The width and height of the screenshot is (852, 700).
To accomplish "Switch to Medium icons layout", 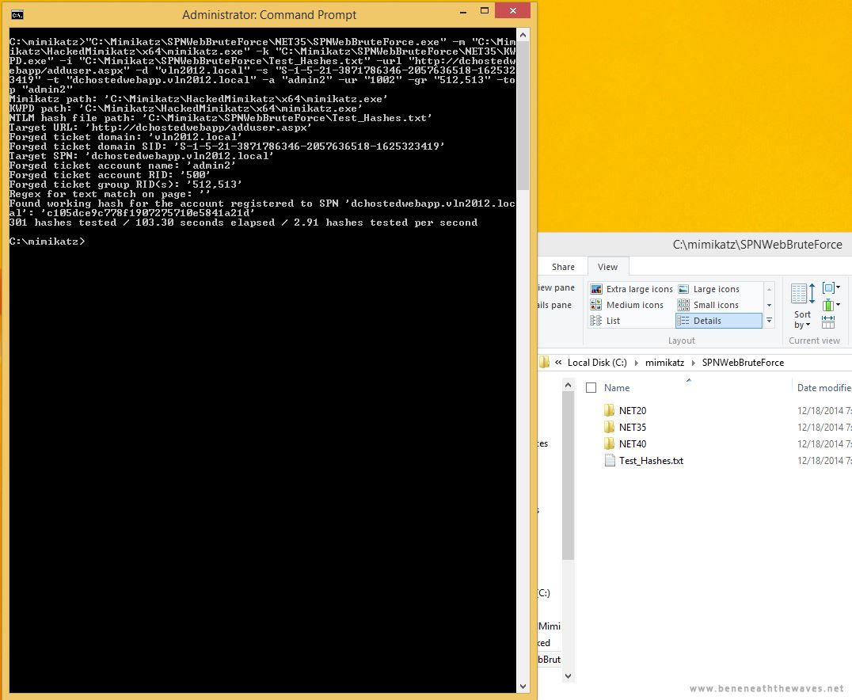I will tap(627, 305).
